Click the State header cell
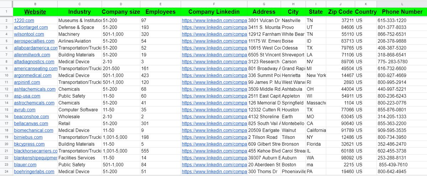 316,12
